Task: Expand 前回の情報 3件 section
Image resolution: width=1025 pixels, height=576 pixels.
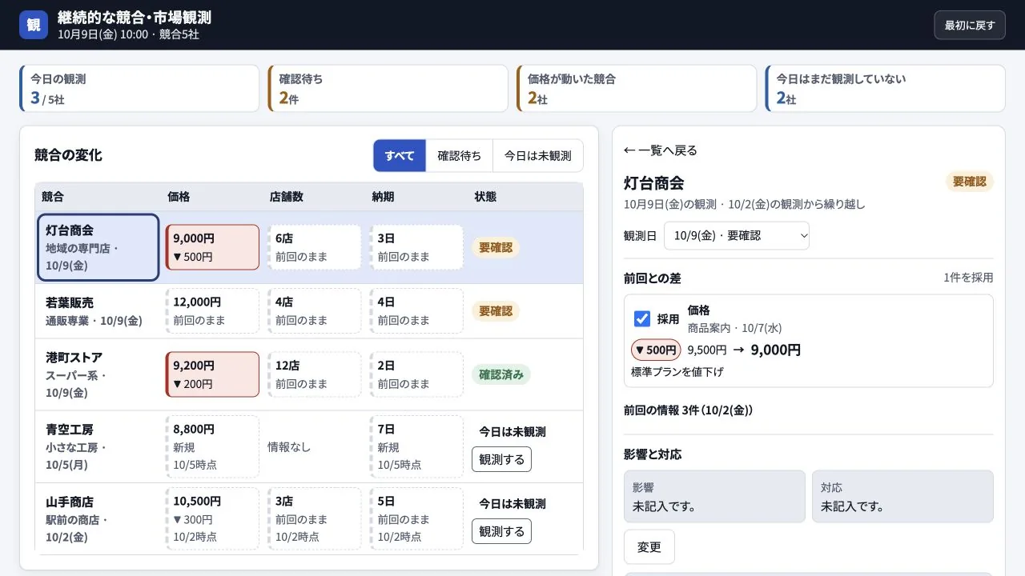Action: [689, 410]
